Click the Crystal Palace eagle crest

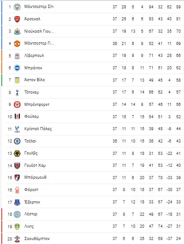tap(17, 129)
